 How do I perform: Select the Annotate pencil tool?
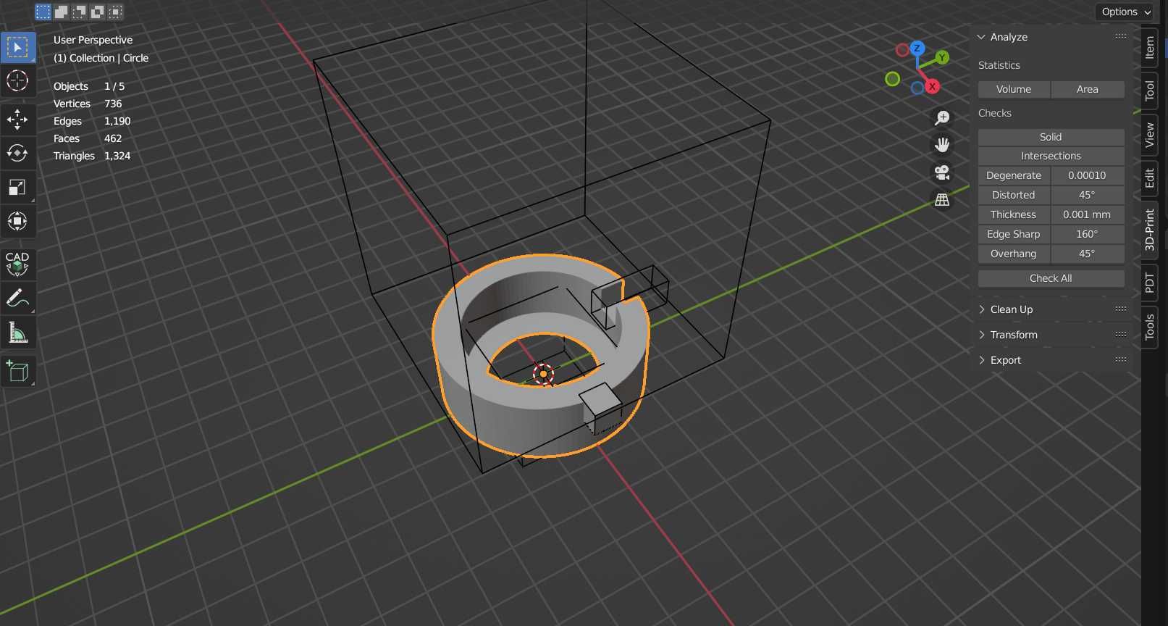coord(17,298)
